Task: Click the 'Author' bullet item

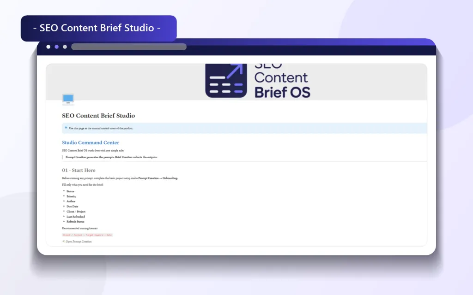Action: coord(71,201)
